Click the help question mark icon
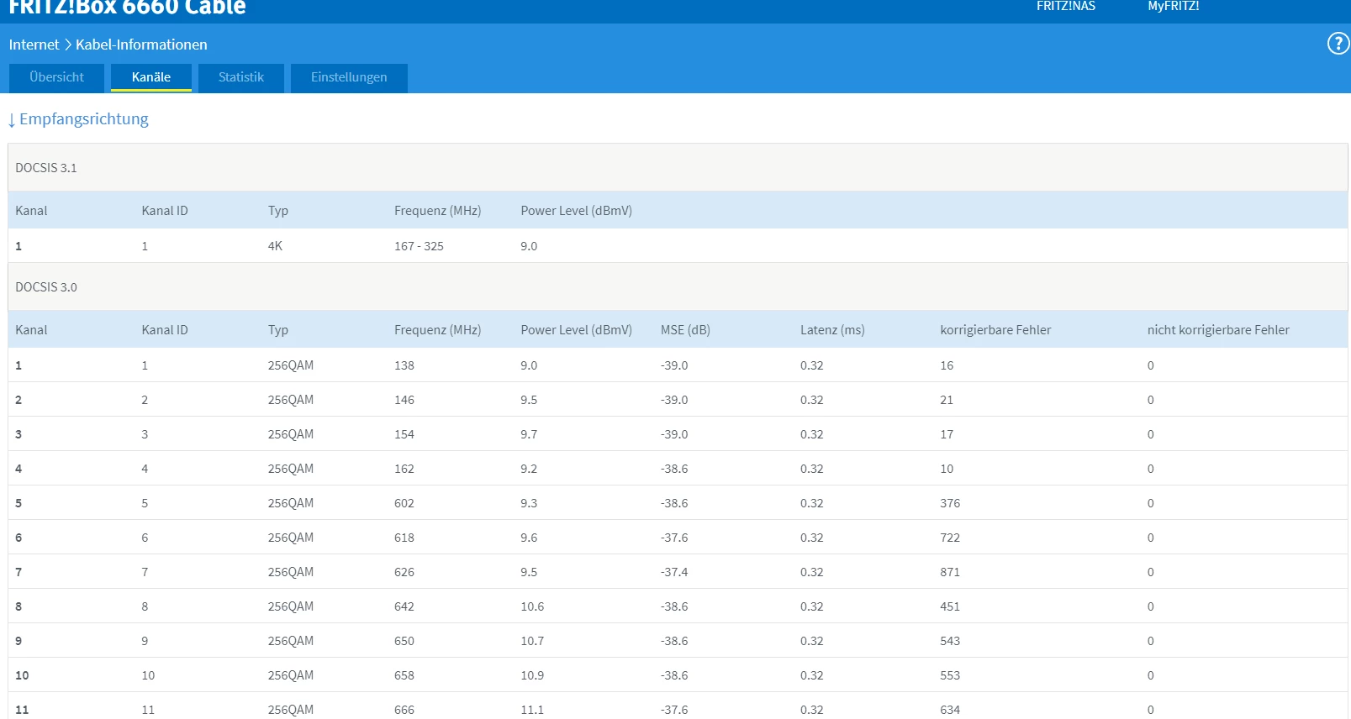 [1338, 44]
